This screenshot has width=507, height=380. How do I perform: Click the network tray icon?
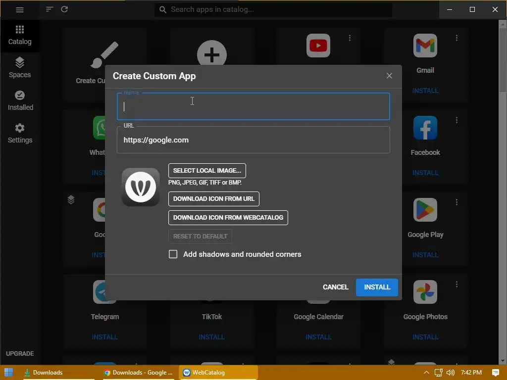coord(438,373)
